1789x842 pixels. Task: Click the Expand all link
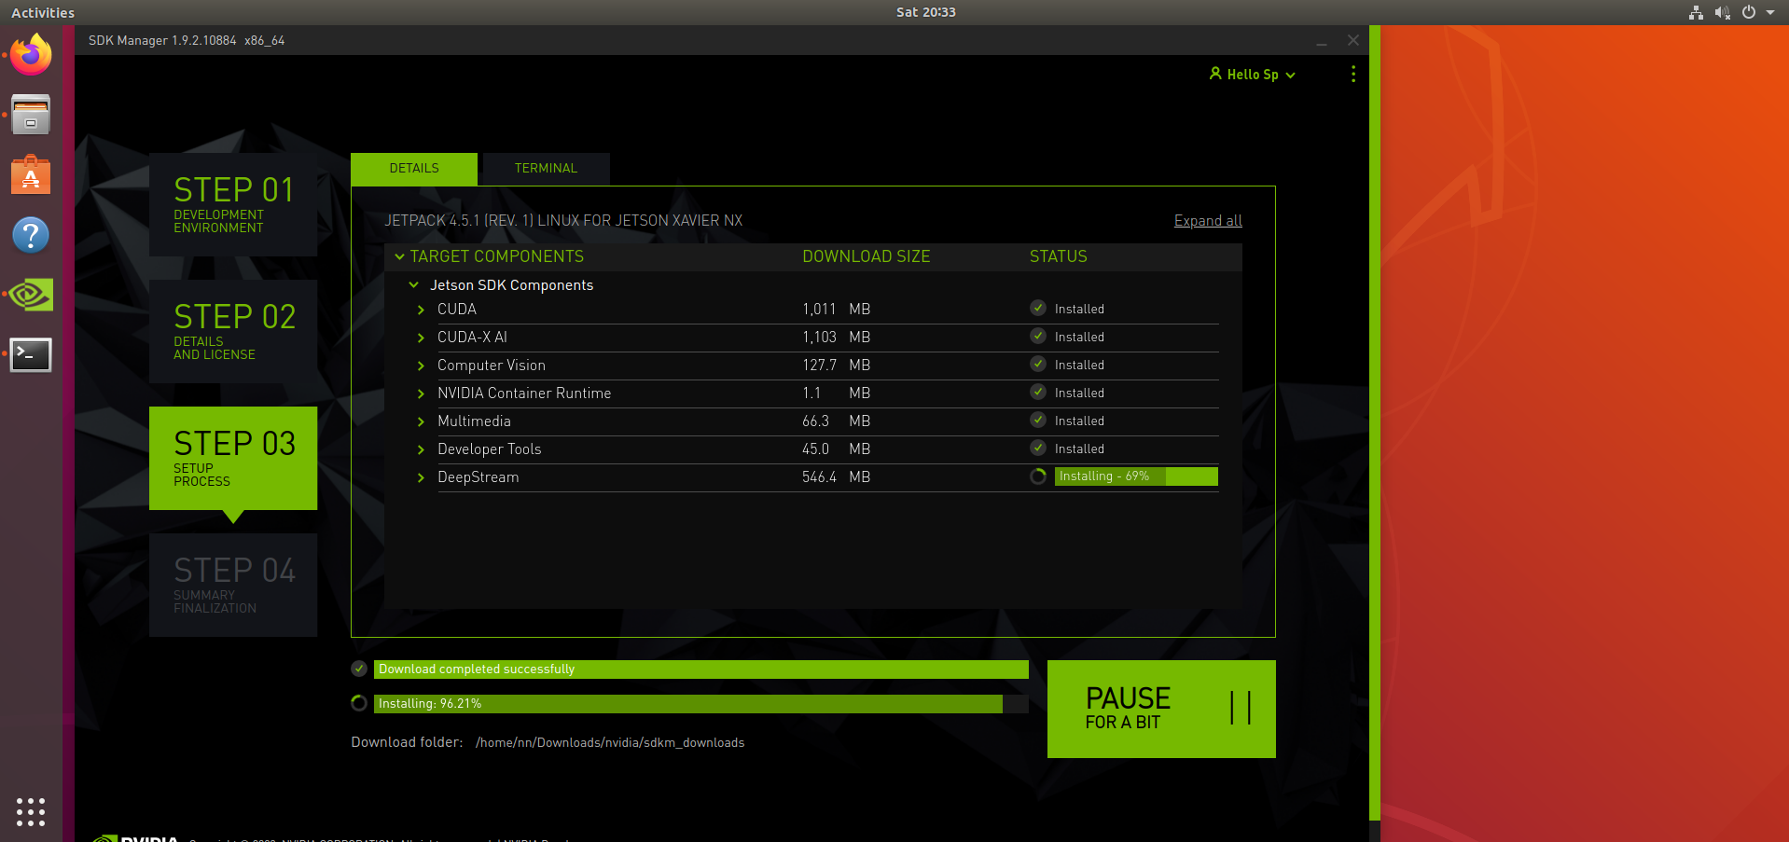[1208, 221]
